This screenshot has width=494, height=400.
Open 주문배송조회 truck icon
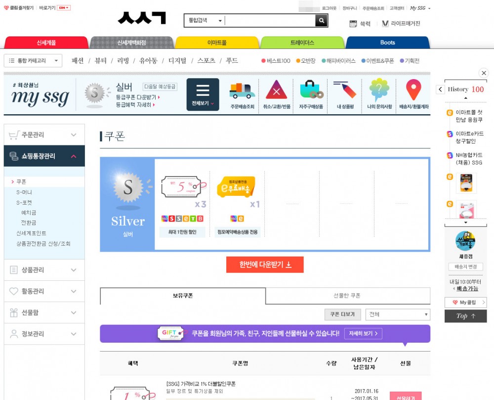[x=242, y=91]
